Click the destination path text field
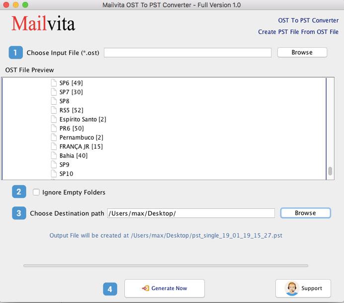This screenshot has height=303, width=344. click(191, 213)
